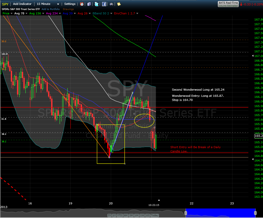263x218 pixels.
Task: Click the 10:22:15 time label
Action: click(154, 205)
